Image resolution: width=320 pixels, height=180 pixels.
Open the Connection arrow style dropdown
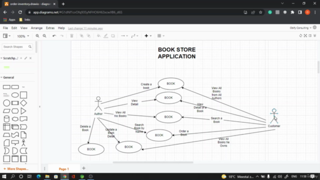124,36
